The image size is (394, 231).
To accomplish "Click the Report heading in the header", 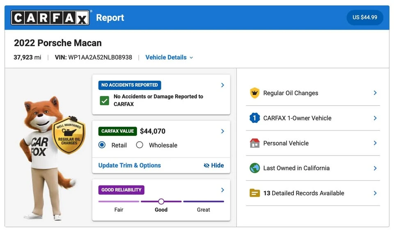I will pos(110,18).
